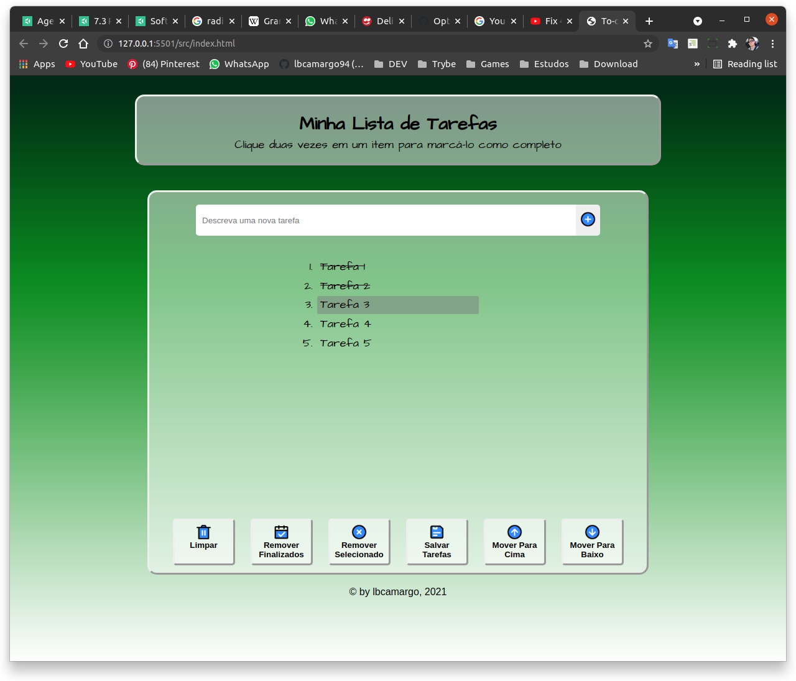The image size is (796, 681).
Task: Reload the page with the refresh icon
Action: pos(63,44)
